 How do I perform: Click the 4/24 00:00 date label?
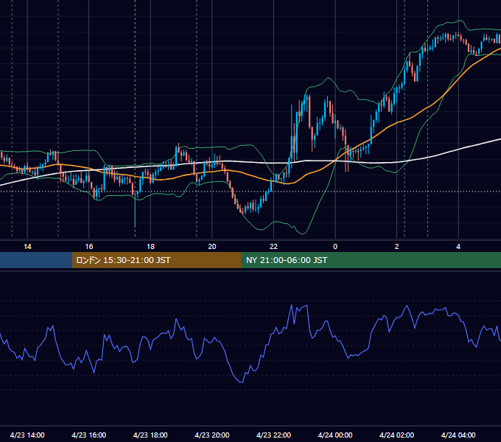pyautogui.click(x=335, y=435)
